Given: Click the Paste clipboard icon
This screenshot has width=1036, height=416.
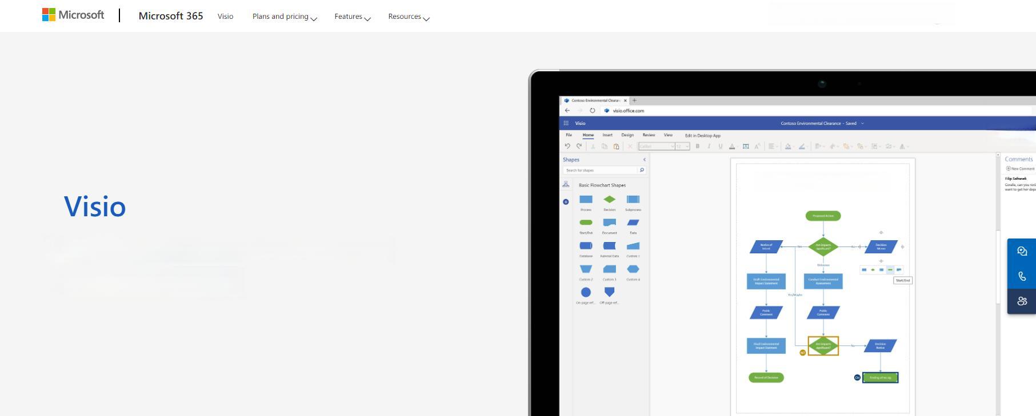Looking at the screenshot, I should pos(616,147).
